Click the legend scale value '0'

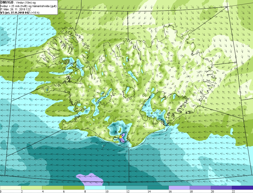(1, 191)
